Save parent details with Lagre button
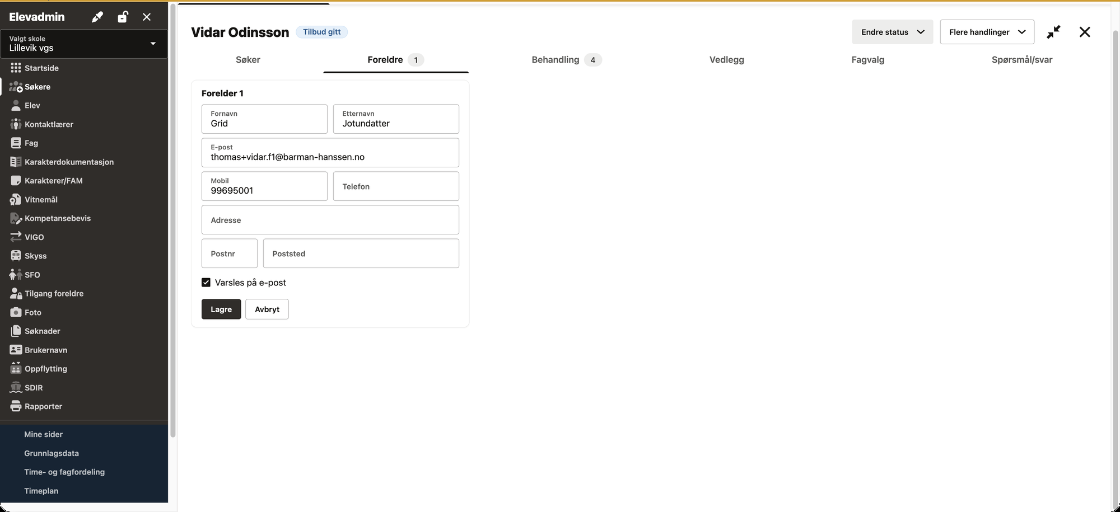 click(x=221, y=309)
